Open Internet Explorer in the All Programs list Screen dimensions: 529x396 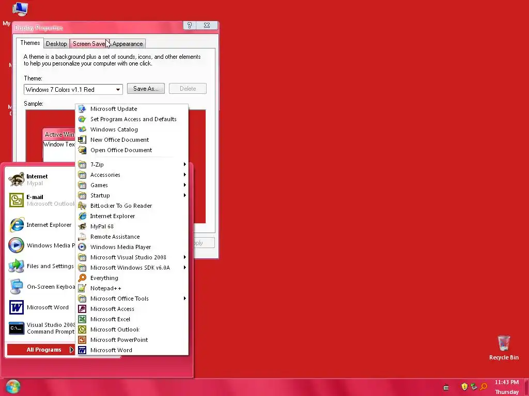tap(132, 216)
